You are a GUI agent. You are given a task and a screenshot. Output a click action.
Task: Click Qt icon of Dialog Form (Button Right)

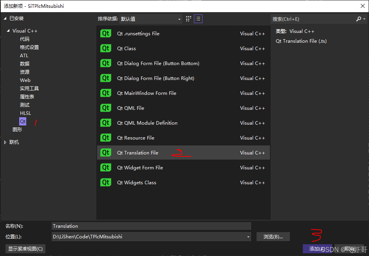click(106, 78)
